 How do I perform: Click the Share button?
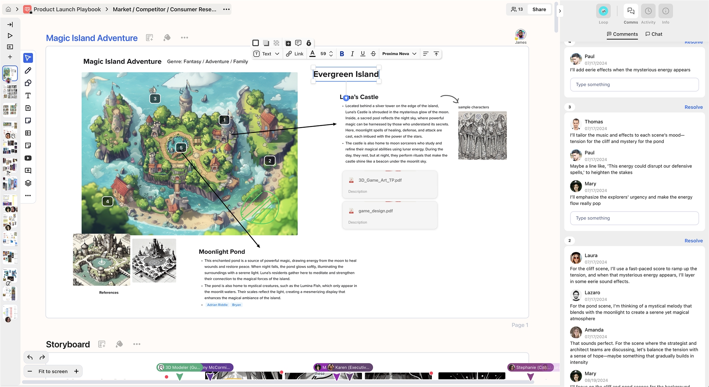(539, 9)
